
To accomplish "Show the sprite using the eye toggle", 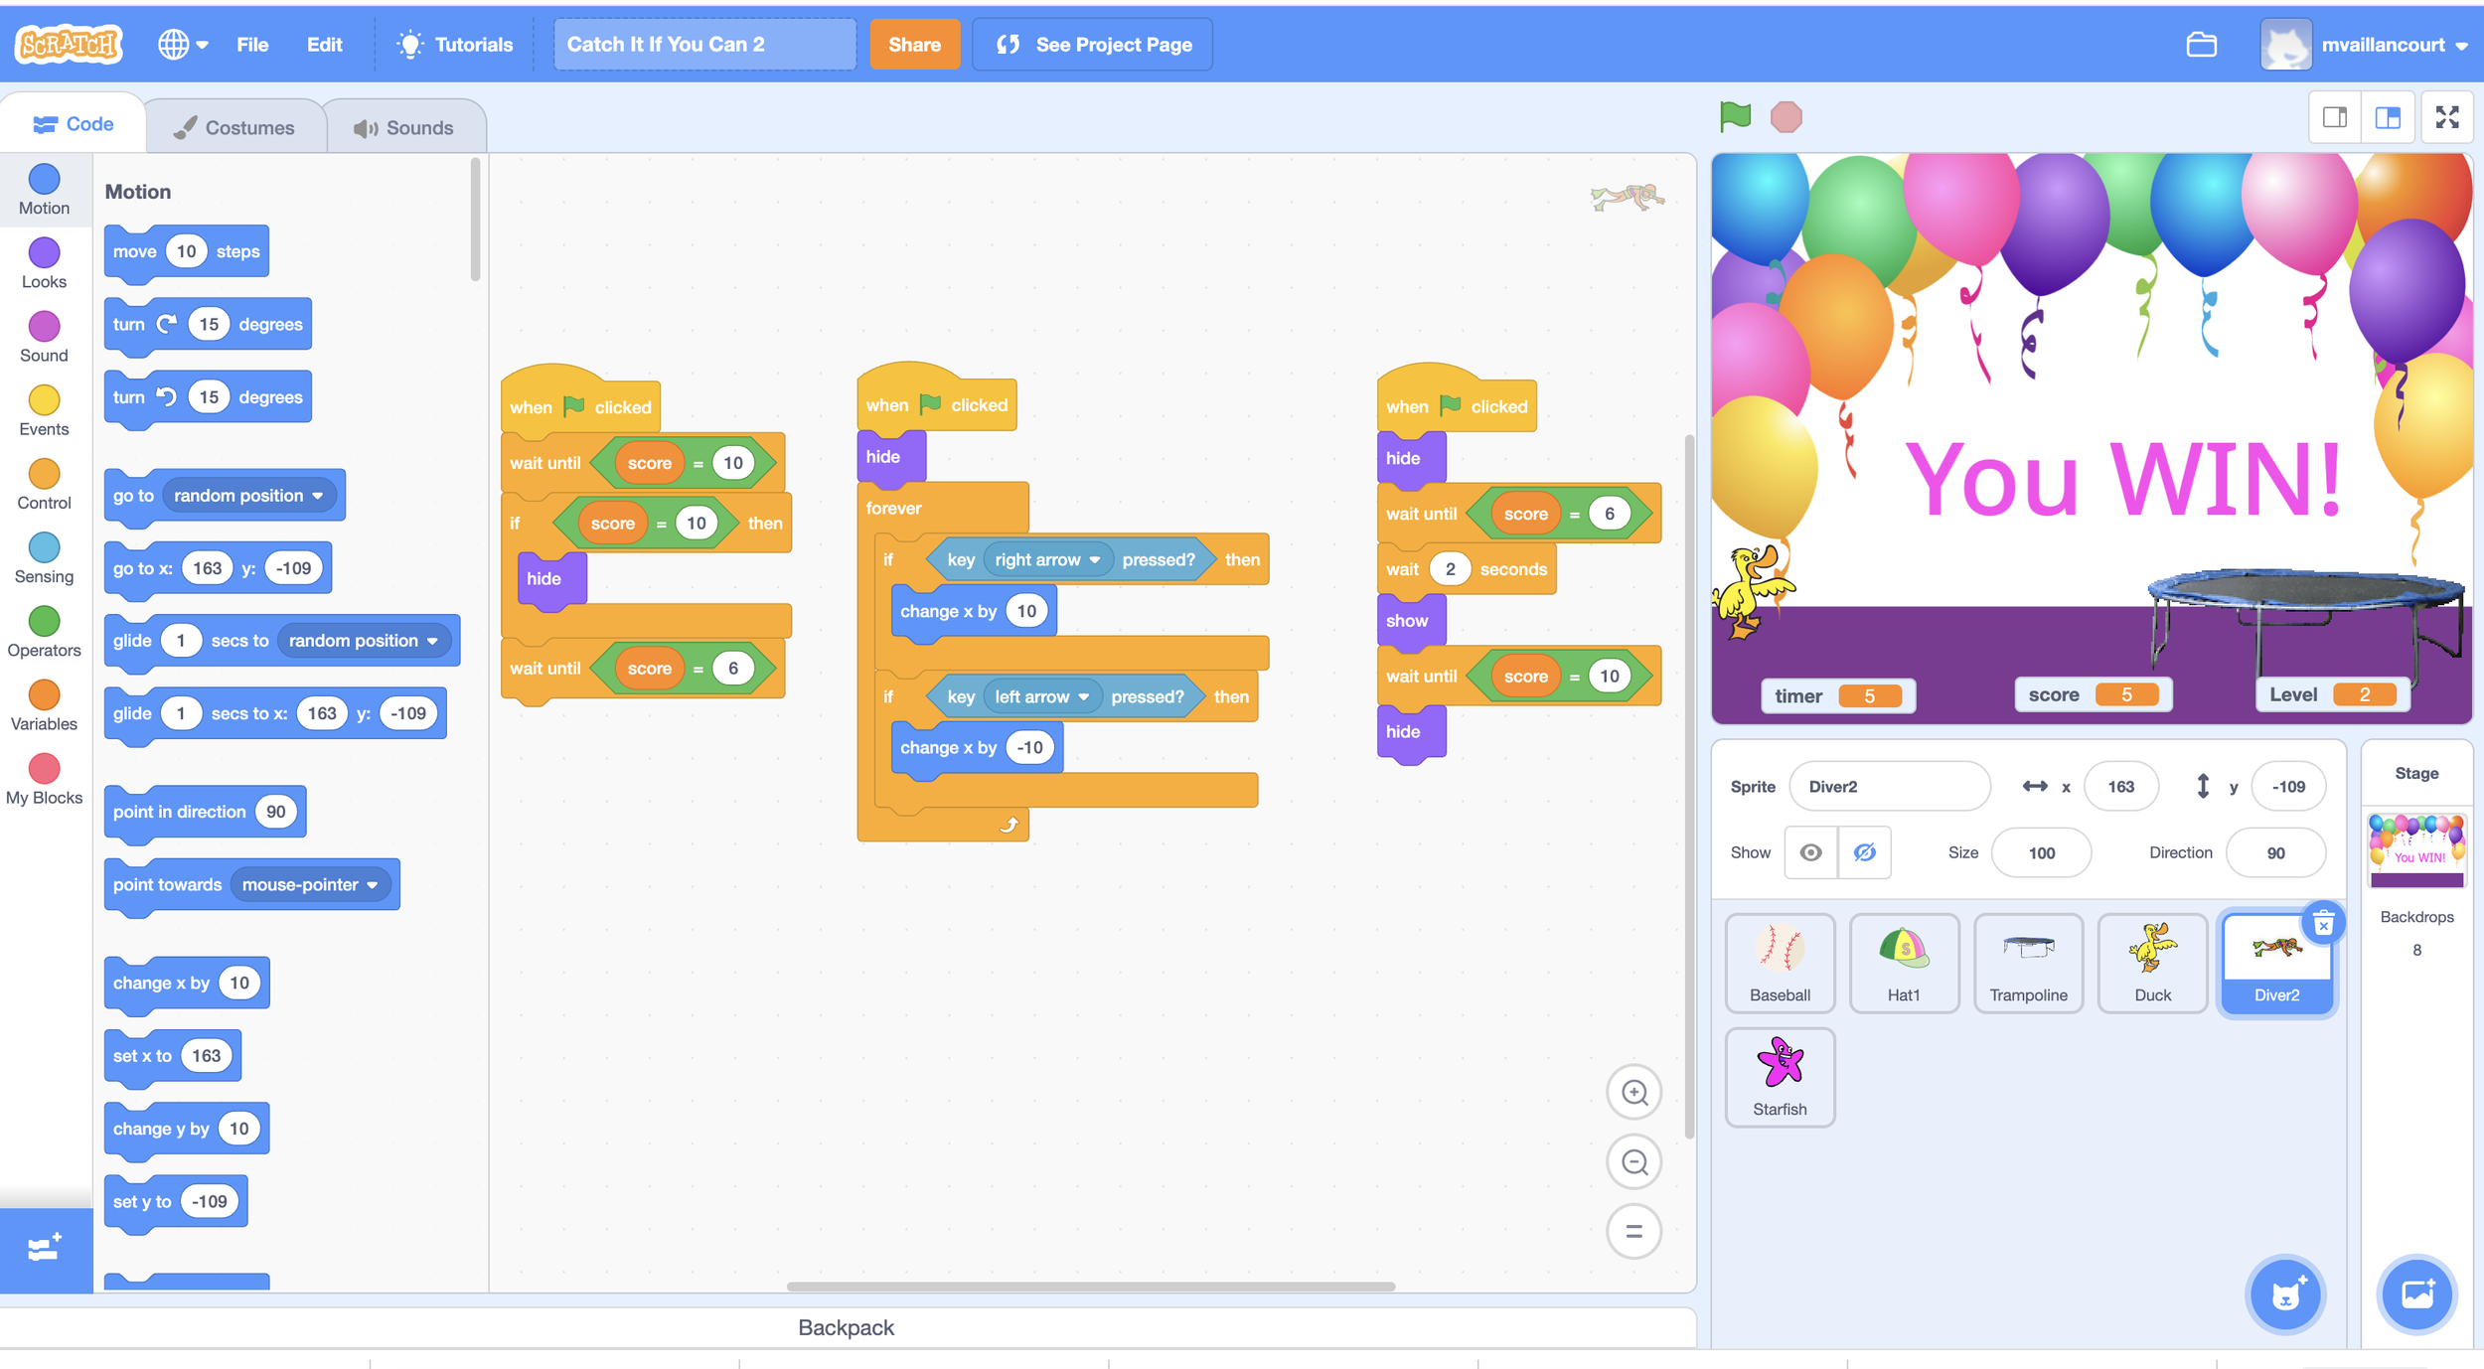I will pos(1810,852).
